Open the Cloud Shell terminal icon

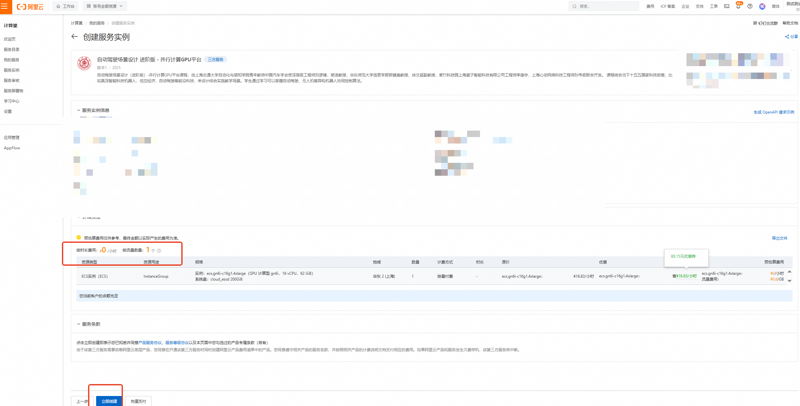(x=726, y=6)
